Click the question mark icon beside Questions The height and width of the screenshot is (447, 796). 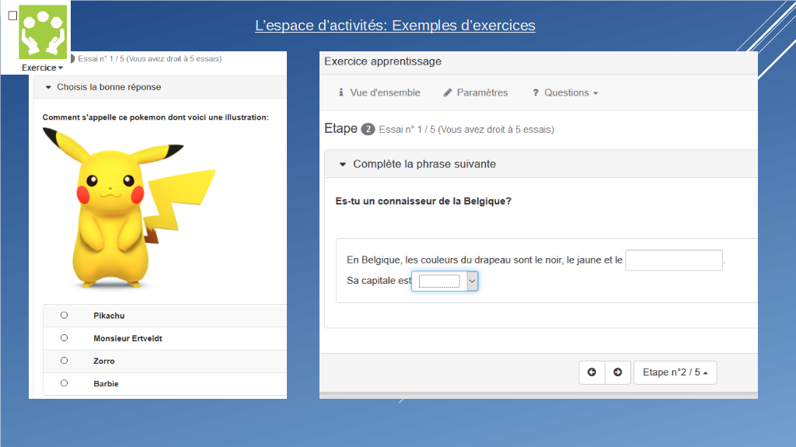[535, 93]
